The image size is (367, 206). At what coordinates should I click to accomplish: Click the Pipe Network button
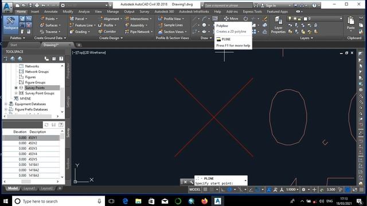[x=138, y=31]
